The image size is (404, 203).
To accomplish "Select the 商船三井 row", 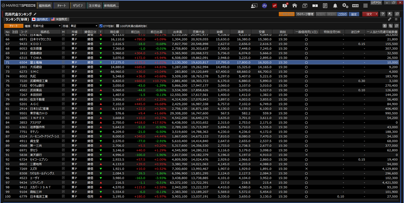I will 202,192.
